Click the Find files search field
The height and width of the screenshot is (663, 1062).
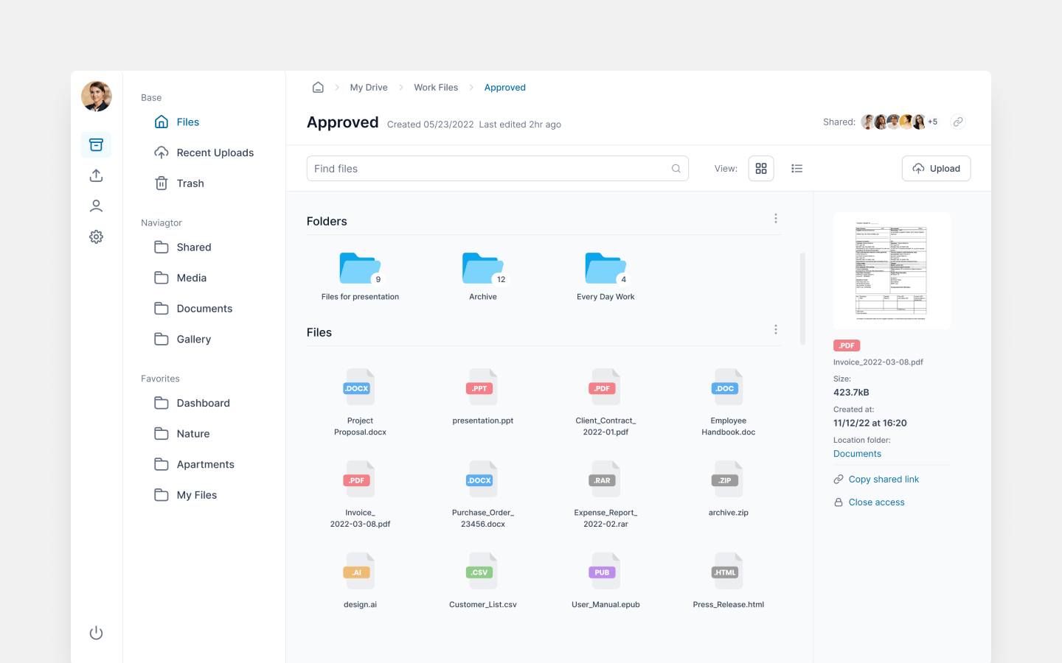[x=498, y=169]
